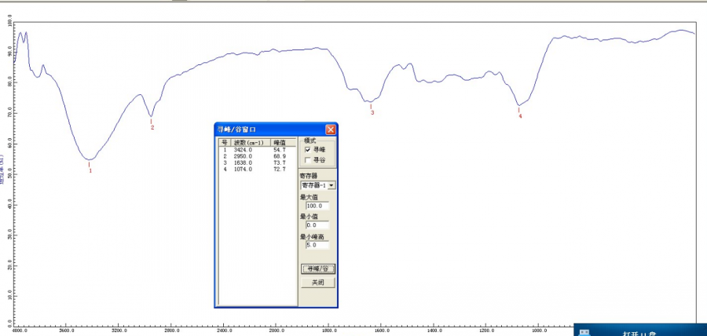Click peak value 68.9 in the list
The width and height of the screenshot is (707, 336).
click(x=280, y=156)
